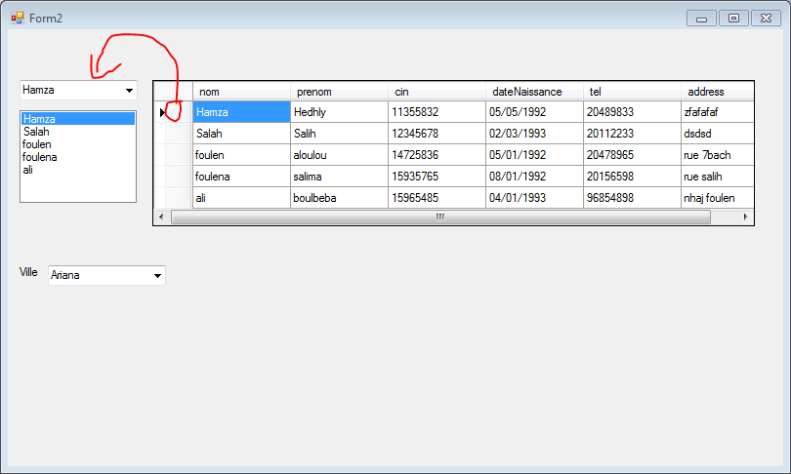Minimize the Form2 window
This screenshot has height=474, width=791.
coord(701,19)
